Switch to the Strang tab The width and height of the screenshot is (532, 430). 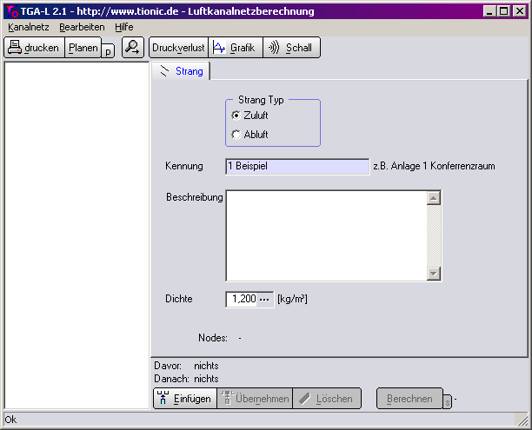(x=181, y=71)
